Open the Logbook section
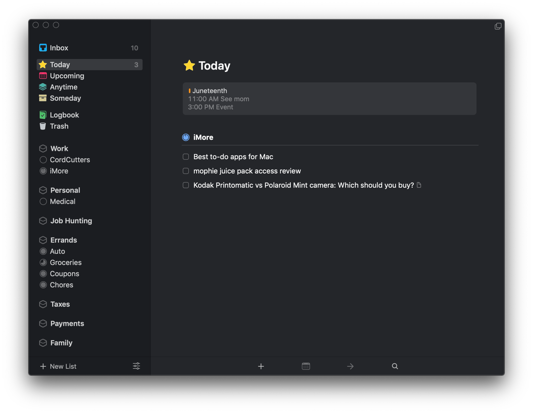Image resolution: width=533 pixels, height=413 pixels. click(x=65, y=115)
